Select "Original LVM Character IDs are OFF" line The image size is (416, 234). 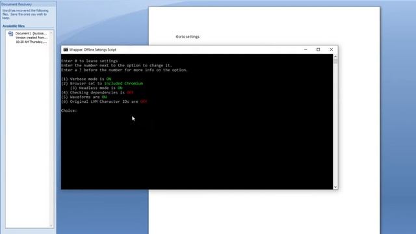pos(104,101)
